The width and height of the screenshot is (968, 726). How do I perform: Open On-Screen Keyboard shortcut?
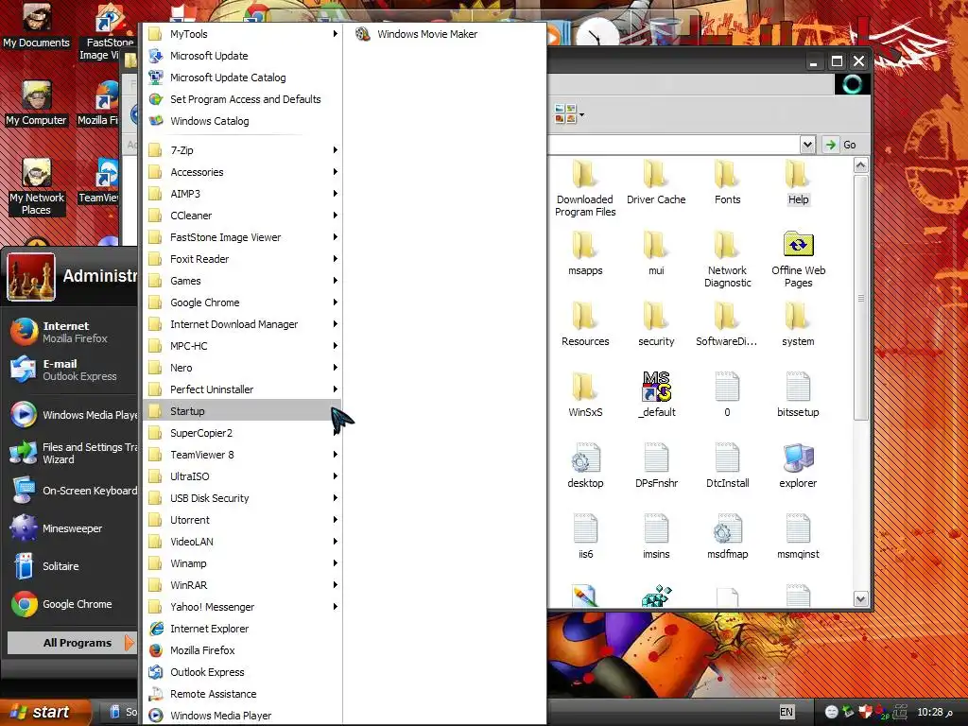(x=70, y=491)
